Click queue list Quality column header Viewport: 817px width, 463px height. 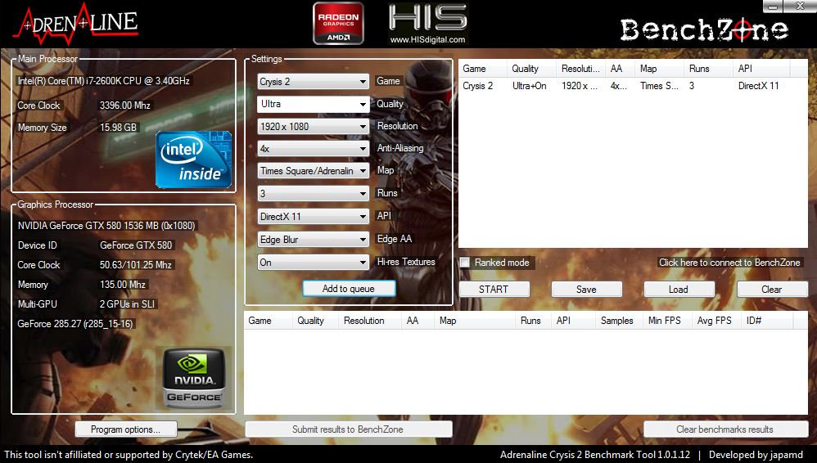tap(531, 69)
